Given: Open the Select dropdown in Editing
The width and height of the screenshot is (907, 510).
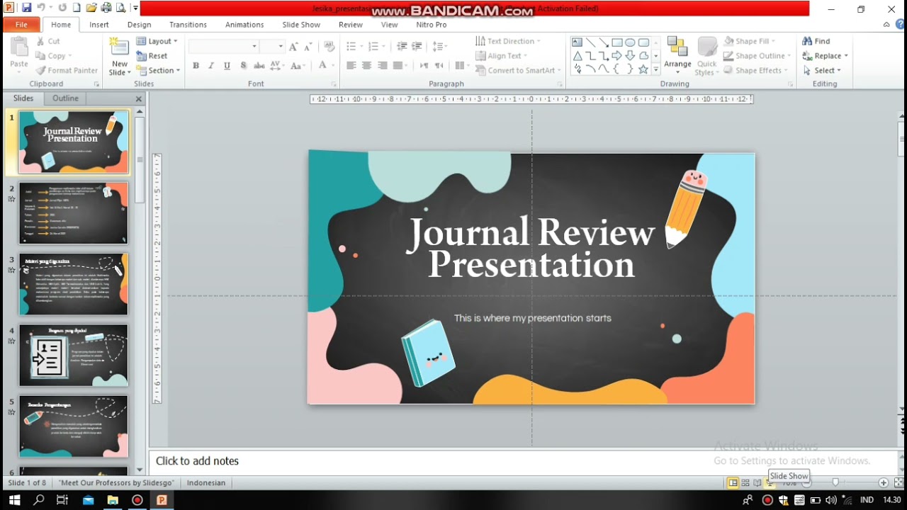Looking at the screenshot, I should tap(822, 70).
